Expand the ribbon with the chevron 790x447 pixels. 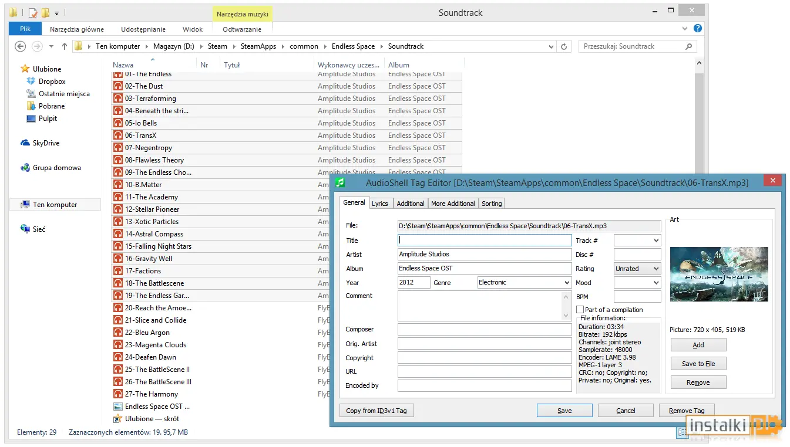pyautogui.click(x=685, y=28)
